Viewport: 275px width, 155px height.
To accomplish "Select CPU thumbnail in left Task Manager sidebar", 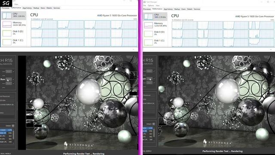I will pos(7,15).
